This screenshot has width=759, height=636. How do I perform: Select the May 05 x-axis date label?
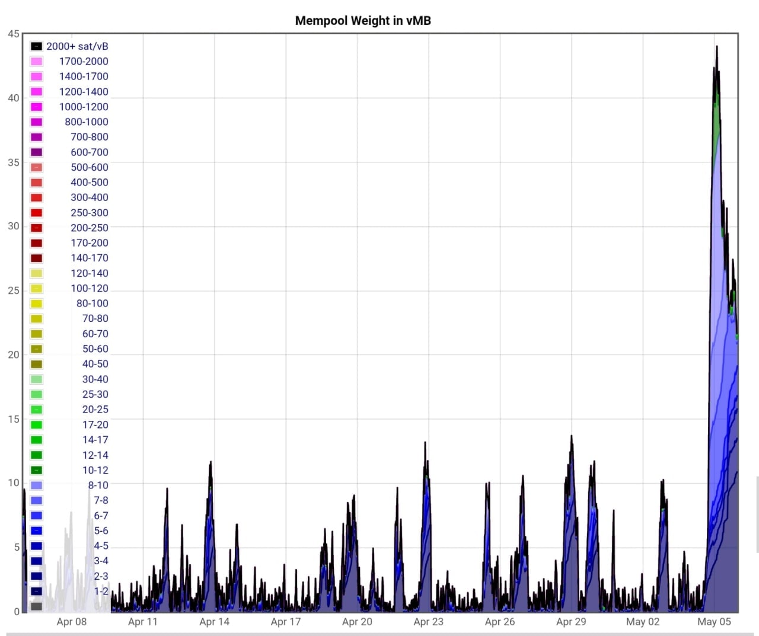pyautogui.click(x=714, y=622)
